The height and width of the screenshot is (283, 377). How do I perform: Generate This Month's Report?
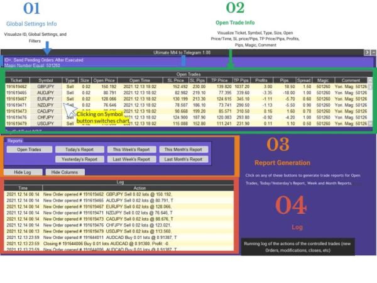183,150
